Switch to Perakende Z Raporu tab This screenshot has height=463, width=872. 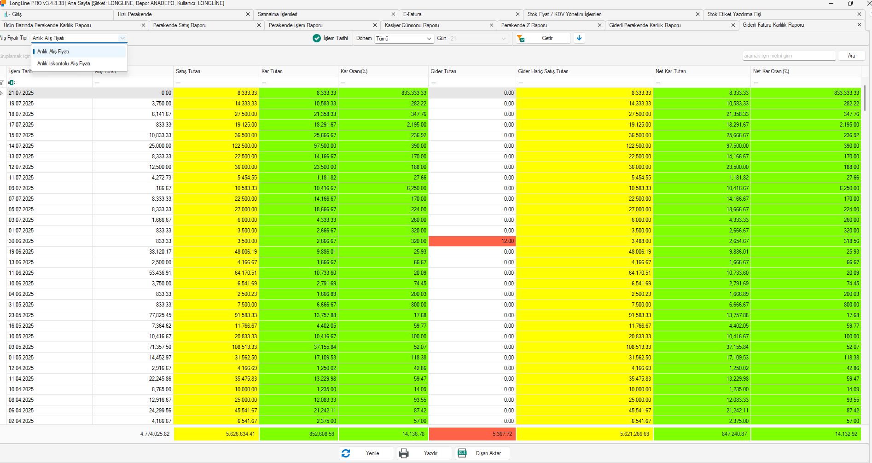tap(524, 25)
